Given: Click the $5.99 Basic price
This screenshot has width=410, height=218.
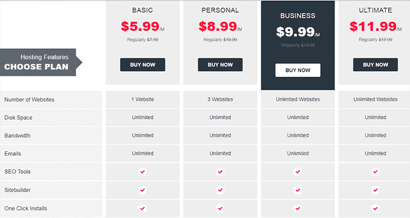Looking at the screenshot, I should point(140,26).
